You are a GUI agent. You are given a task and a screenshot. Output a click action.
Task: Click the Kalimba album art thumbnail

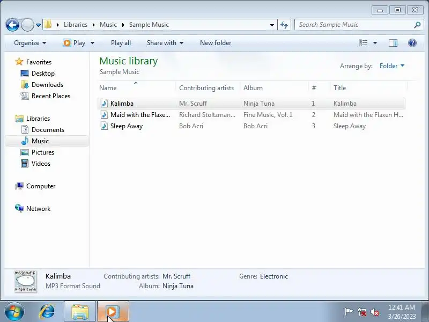[x=25, y=282]
